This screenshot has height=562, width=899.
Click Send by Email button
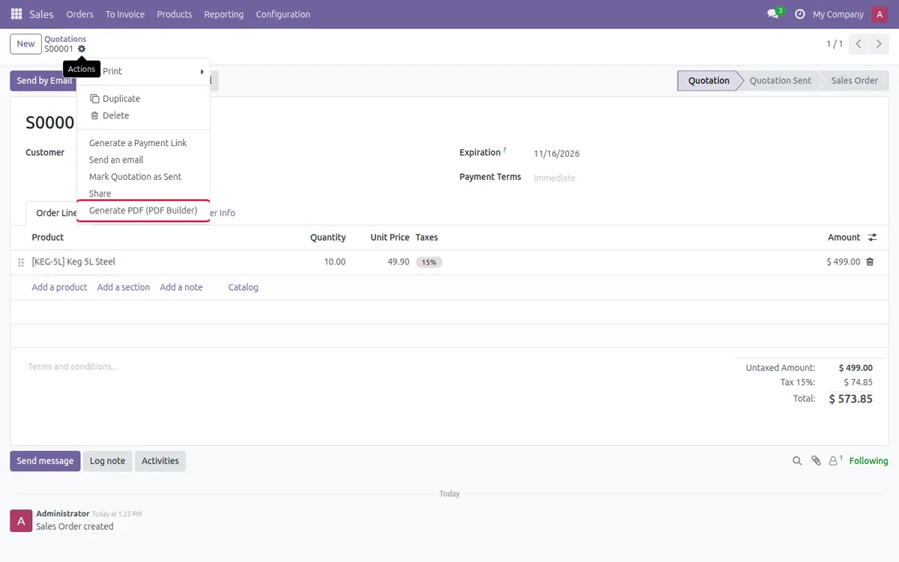[x=43, y=81]
